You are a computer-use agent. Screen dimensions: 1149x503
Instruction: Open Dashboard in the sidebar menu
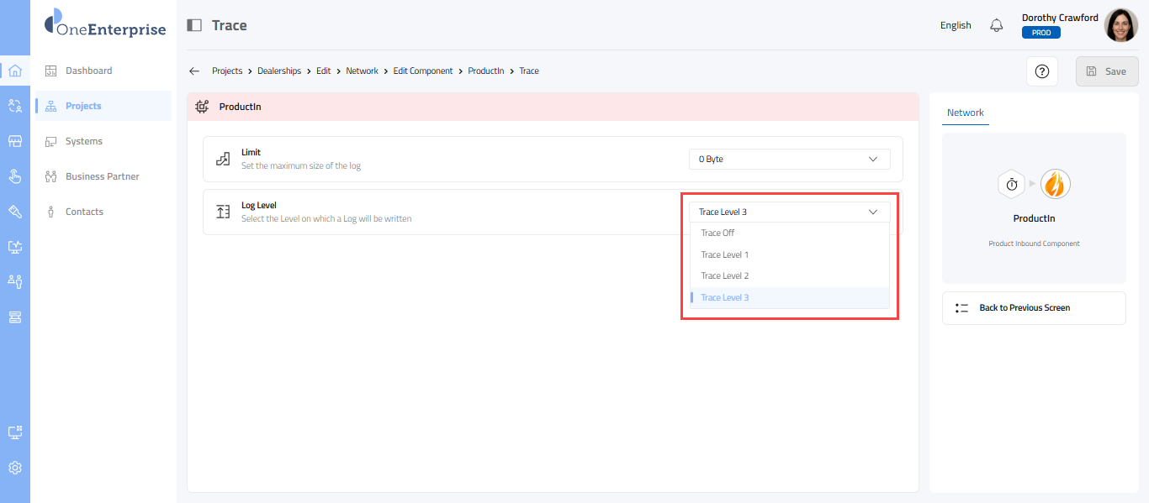point(88,71)
